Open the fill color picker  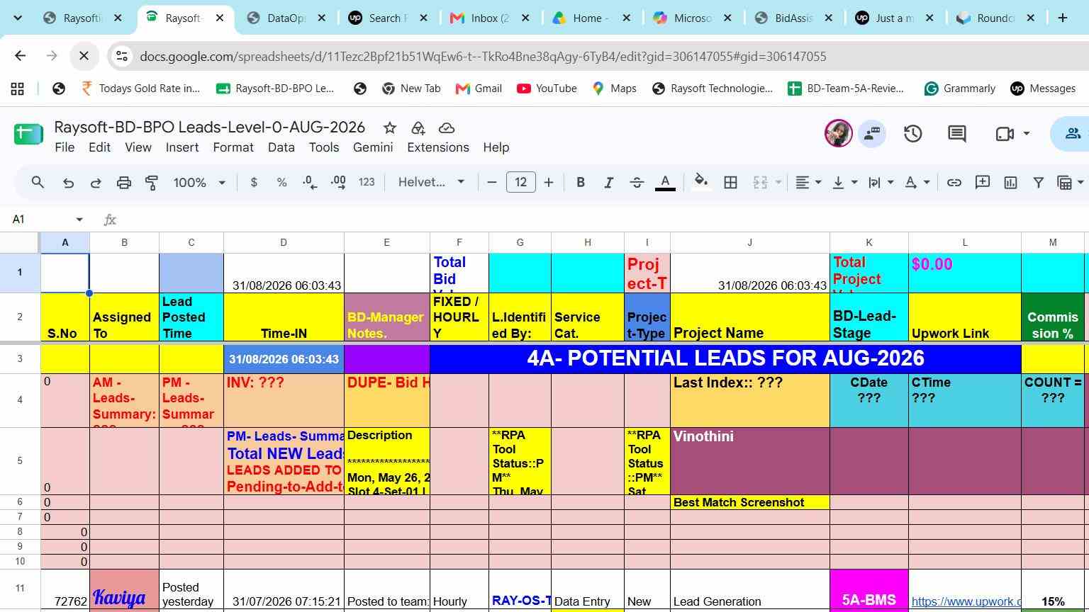click(700, 183)
